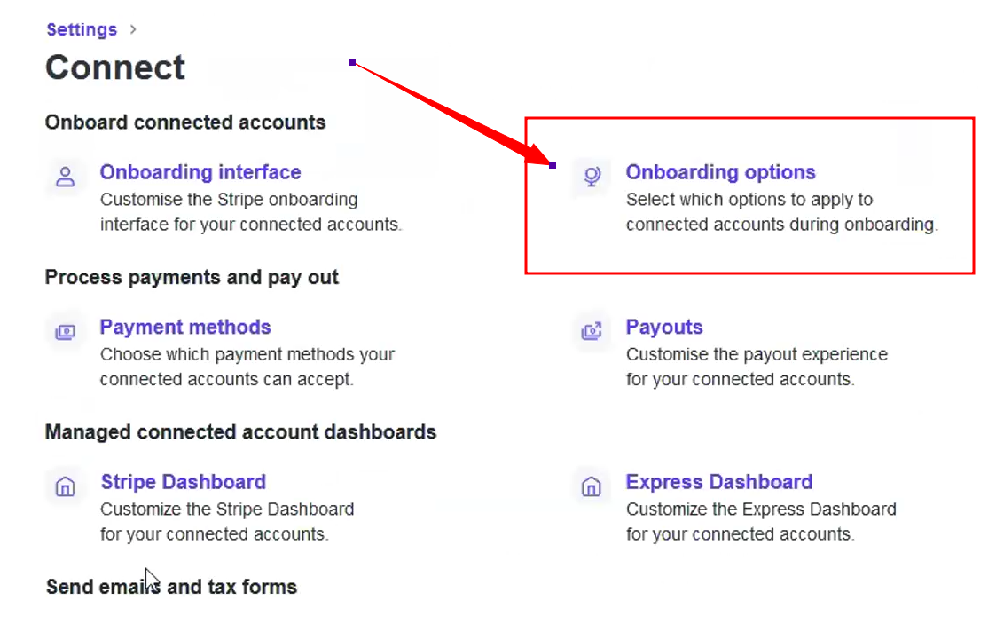The height and width of the screenshot is (640, 996).
Task: Click the Payouts icon
Action: pos(592,332)
